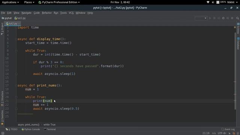Toggle tool window bars icon in status bar corner
This screenshot has width=240, height=135.
pos(3,133)
